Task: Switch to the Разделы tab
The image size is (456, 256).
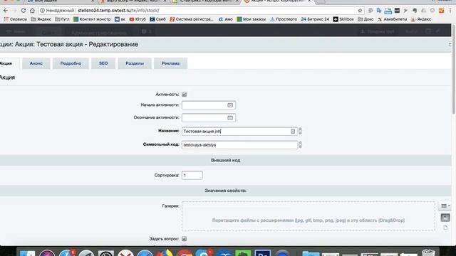Action: (x=135, y=63)
